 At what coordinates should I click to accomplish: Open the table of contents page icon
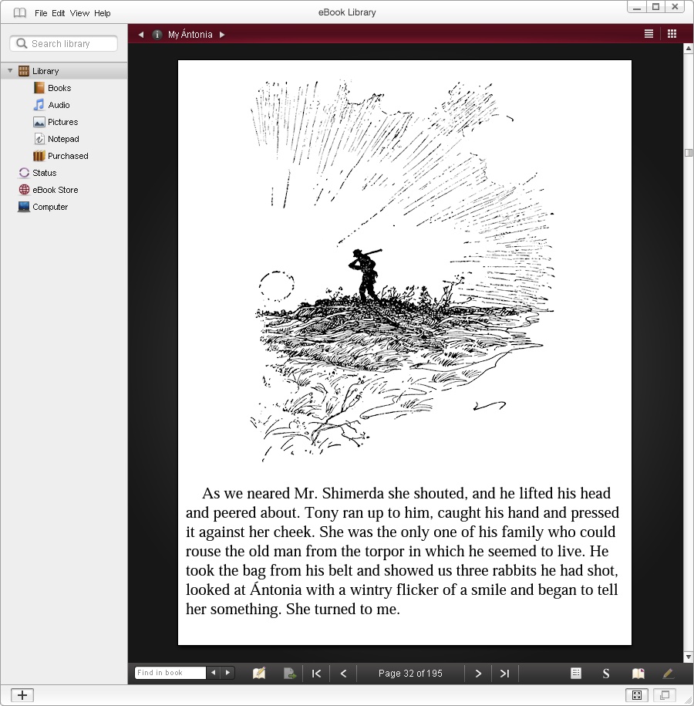point(575,673)
